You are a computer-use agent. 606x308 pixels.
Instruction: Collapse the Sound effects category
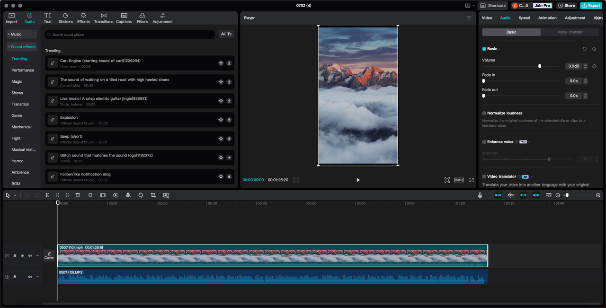21,47
